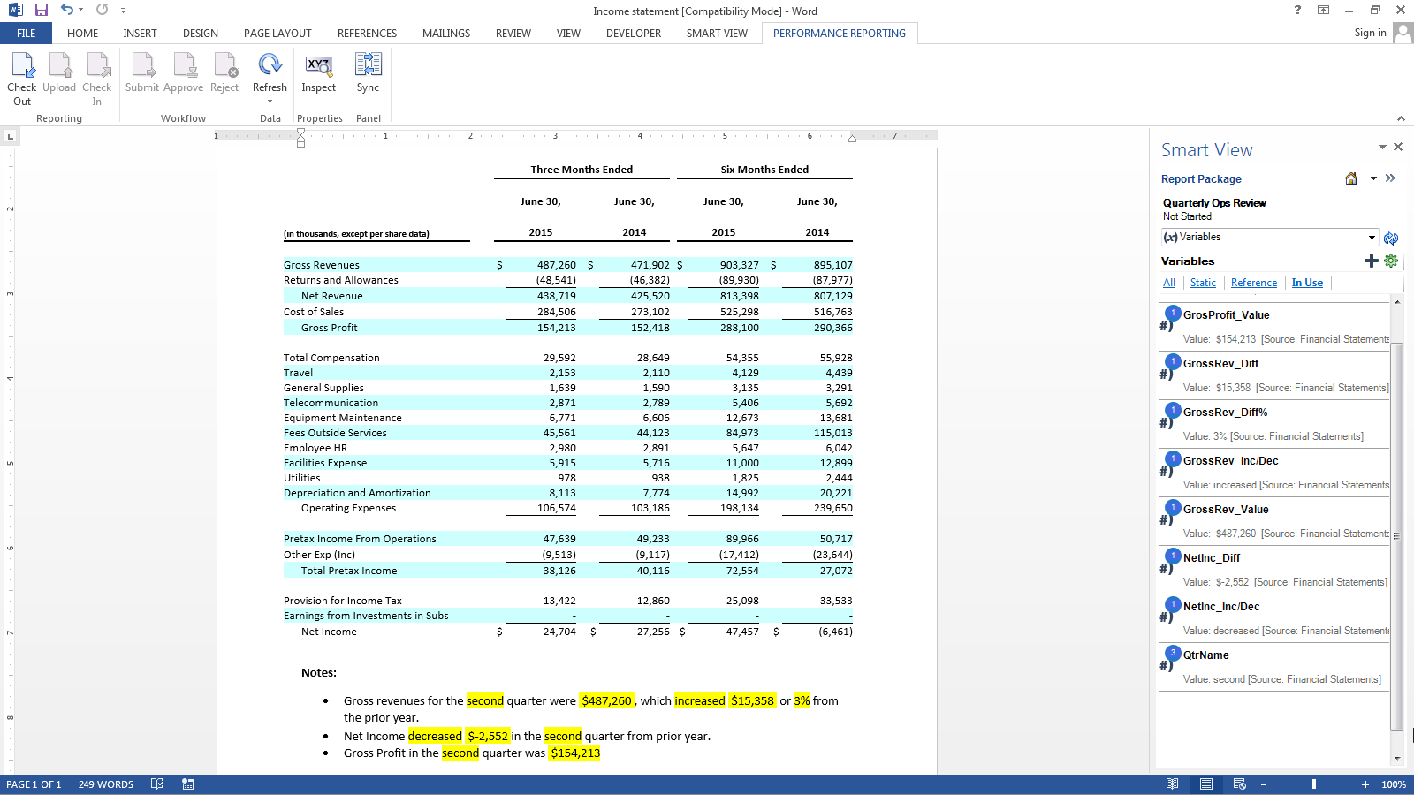
Task: Switch to the PERFORMANCE REPORTING ribbon tab
Action: 840,33
